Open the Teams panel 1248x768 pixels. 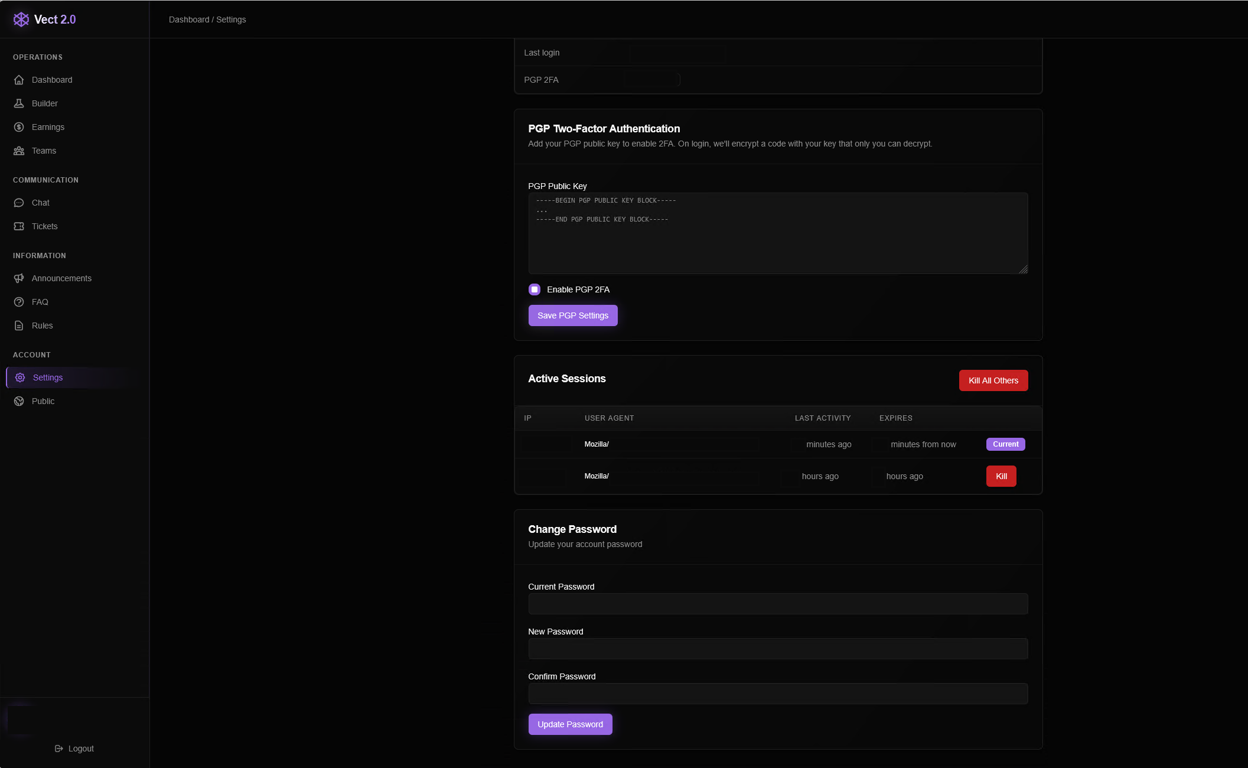[45, 151]
